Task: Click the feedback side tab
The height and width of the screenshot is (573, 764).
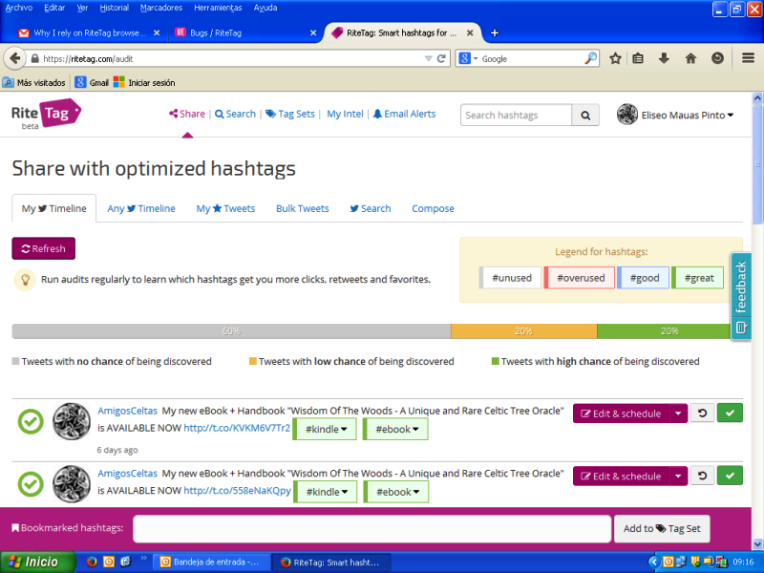Action: click(x=741, y=296)
